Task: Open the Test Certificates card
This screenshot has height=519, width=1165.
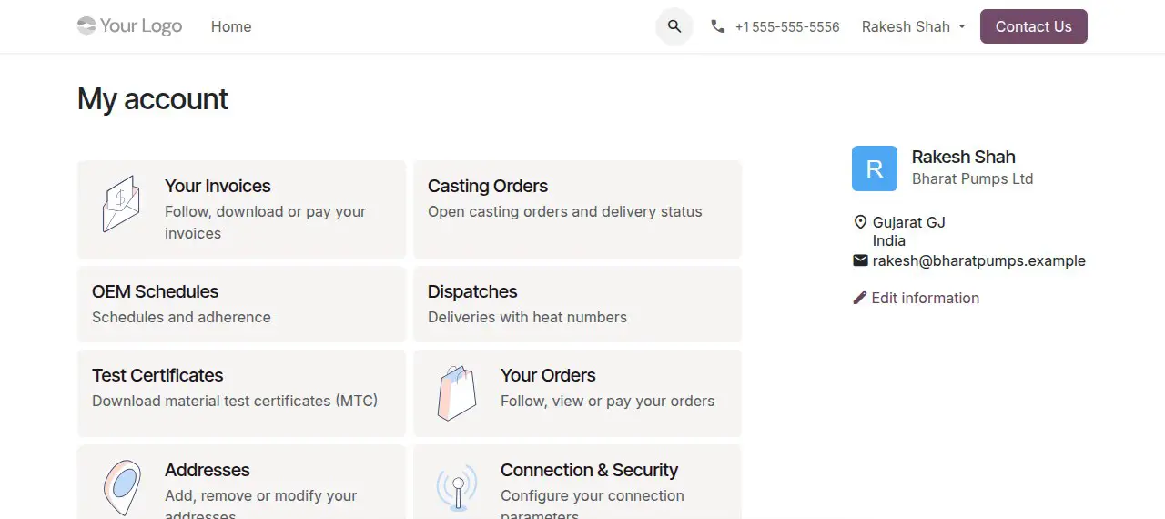Action: tap(242, 393)
